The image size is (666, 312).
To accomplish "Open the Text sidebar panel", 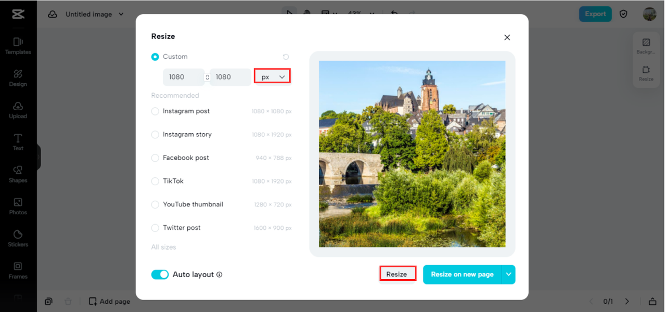I will [x=18, y=142].
